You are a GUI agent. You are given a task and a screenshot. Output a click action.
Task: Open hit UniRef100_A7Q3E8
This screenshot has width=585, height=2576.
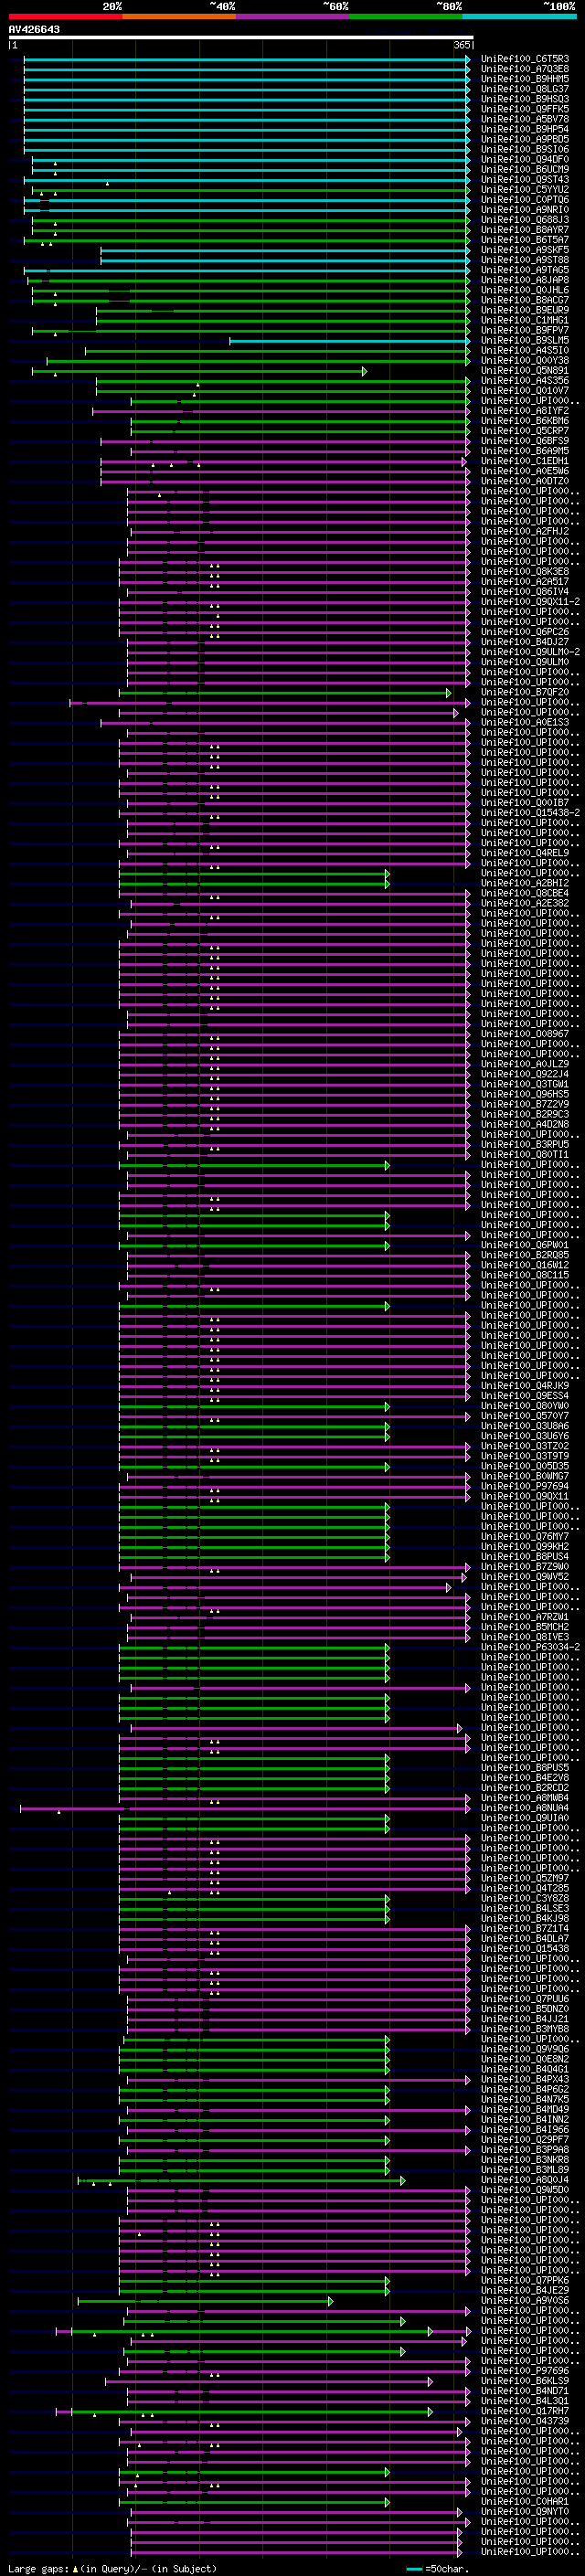point(525,69)
